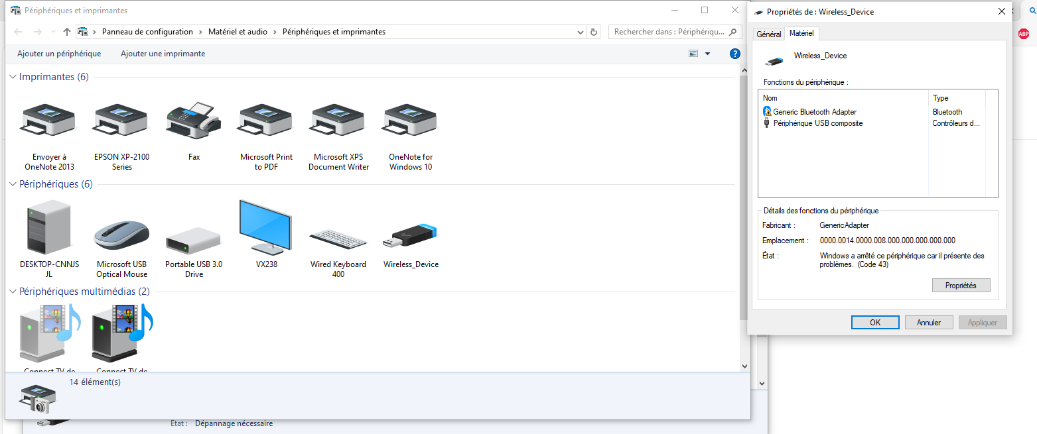Confirm with the OK button
The width and height of the screenshot is (1037, 434).
875,323
